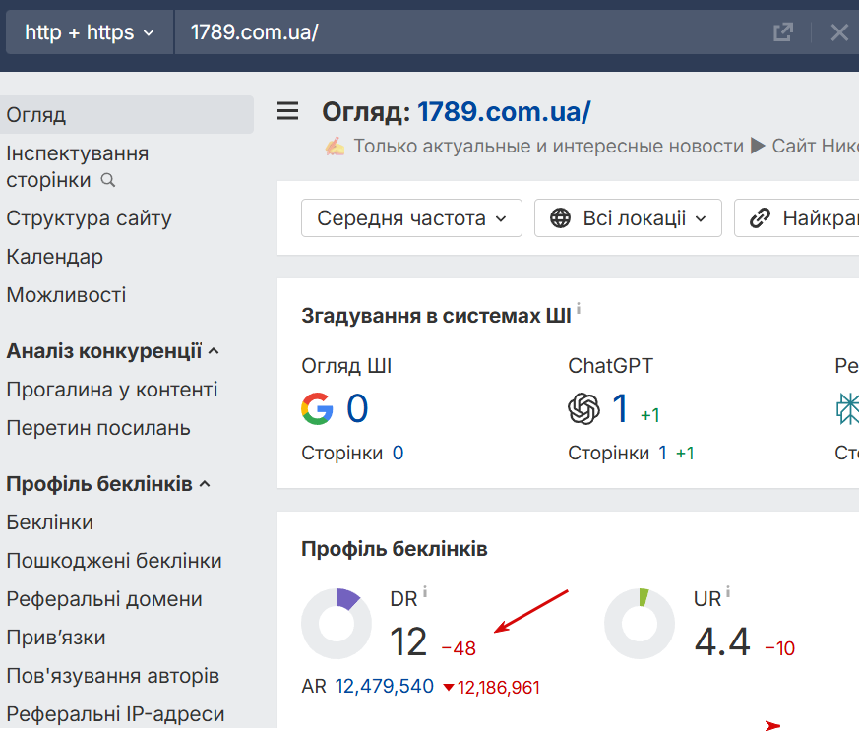The width and height of the screenshot is (859, 731).
Task: Click the Google logo under Огляд ШІ
Action: pyautogui.click(x=317, y=408)
